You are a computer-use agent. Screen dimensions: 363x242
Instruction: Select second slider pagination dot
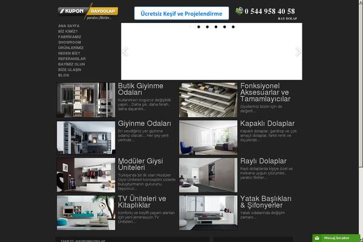pyautogui.click(x=198, y=27)
